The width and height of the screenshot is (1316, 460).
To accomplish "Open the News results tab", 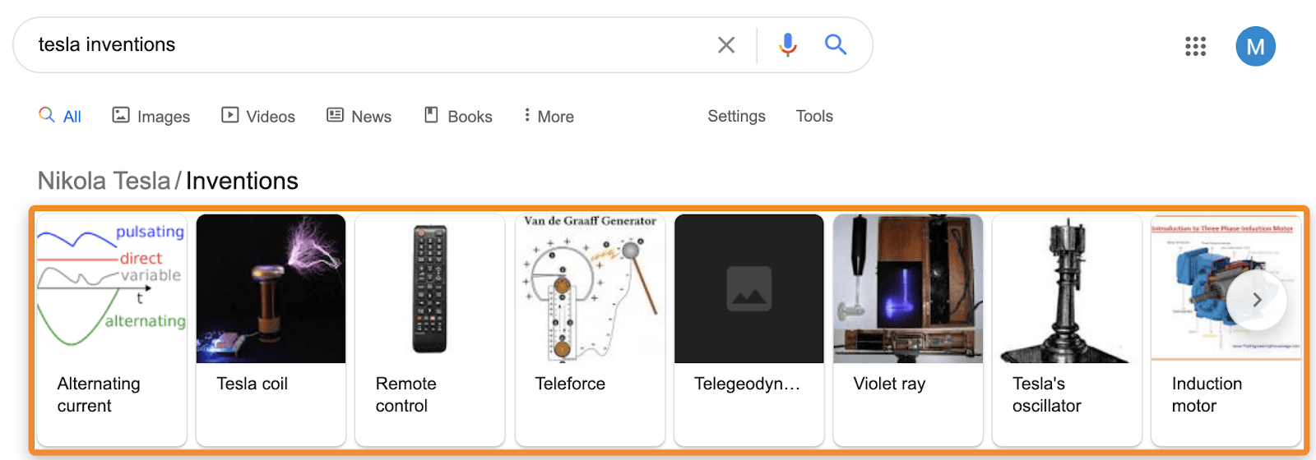I will (359, 117).
